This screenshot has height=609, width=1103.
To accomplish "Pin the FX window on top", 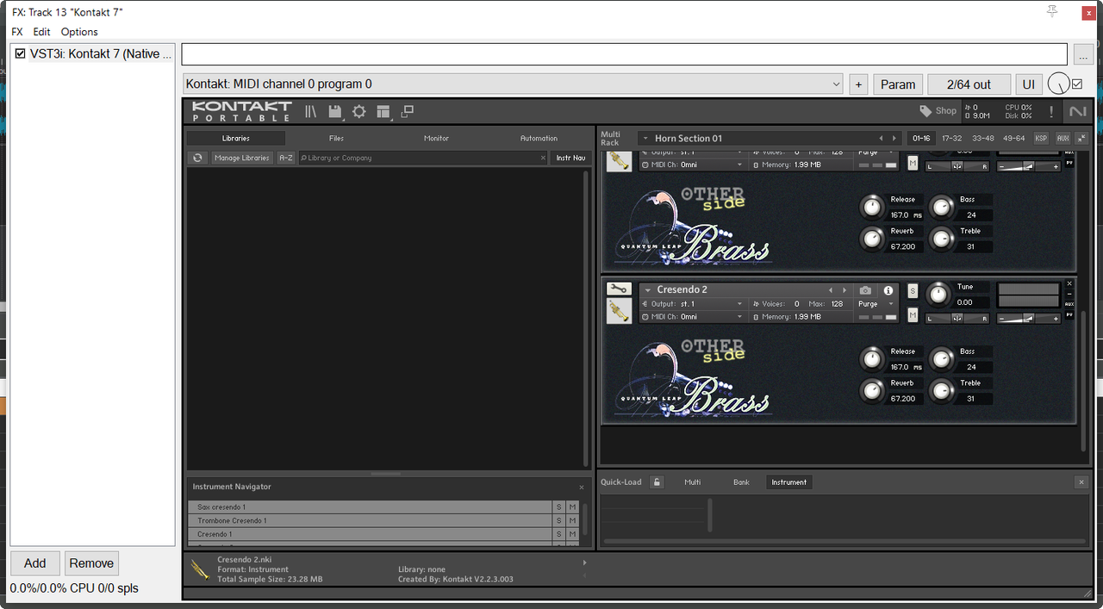I will [1052, 11].
